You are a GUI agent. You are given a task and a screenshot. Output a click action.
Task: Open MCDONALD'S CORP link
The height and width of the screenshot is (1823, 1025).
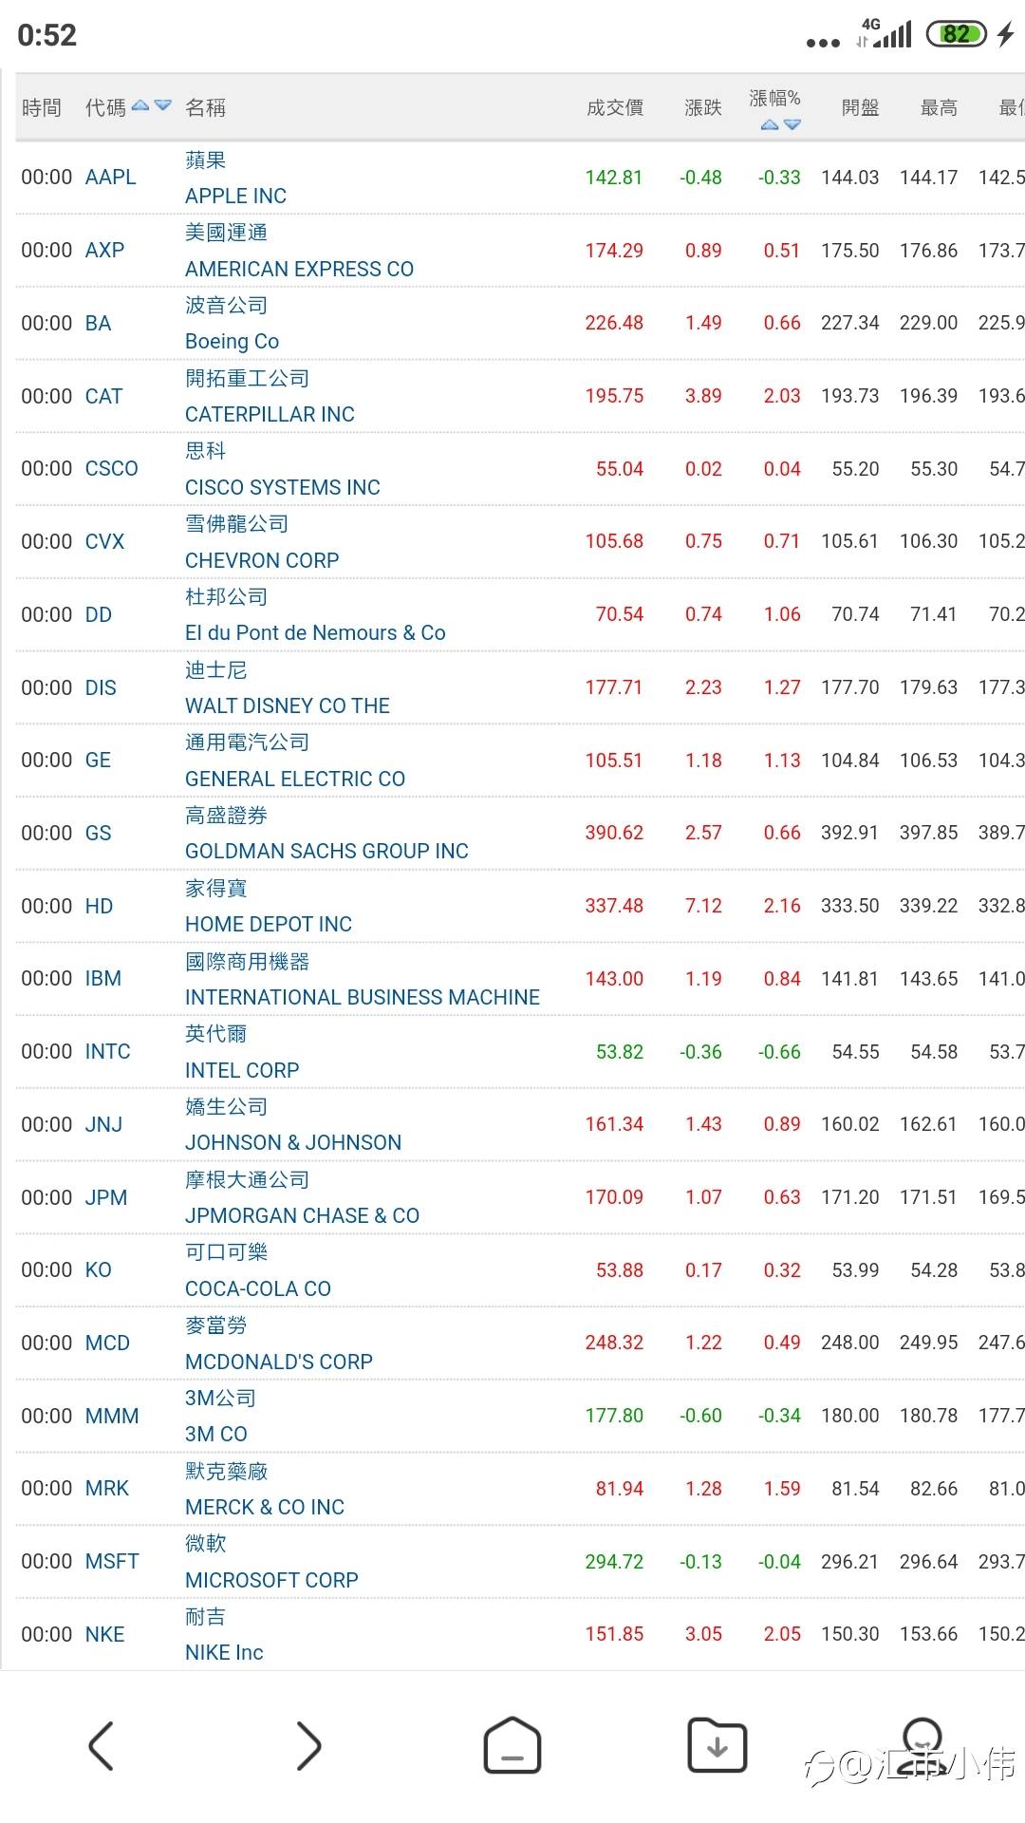(279, 1363)
